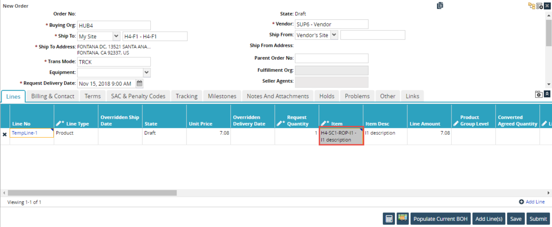Click the Request Delivery Date input field
The image size is (552, 227).
(x=107, y=84)
